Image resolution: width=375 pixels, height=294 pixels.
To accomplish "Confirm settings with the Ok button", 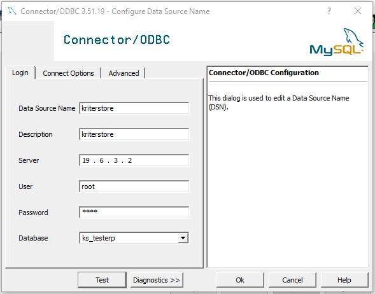I will (240, 280).
